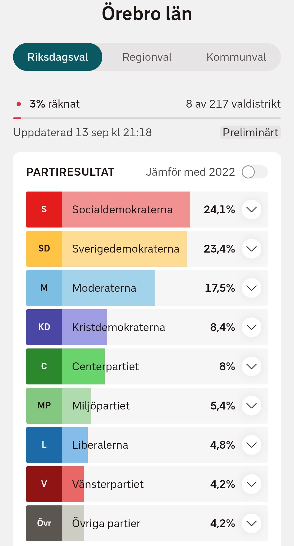Expand Sverigedemokraterna result chevron
The image size is (294, 546).
point(252,249)
